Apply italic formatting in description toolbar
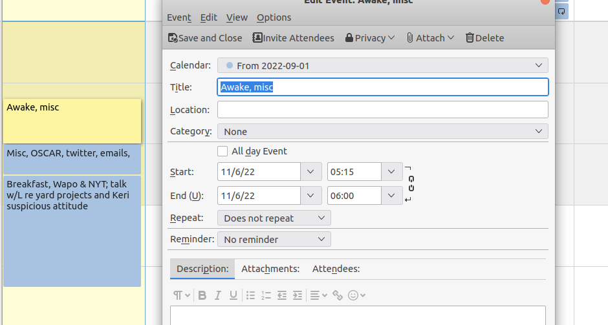608x325 pixels. (218, 295)
